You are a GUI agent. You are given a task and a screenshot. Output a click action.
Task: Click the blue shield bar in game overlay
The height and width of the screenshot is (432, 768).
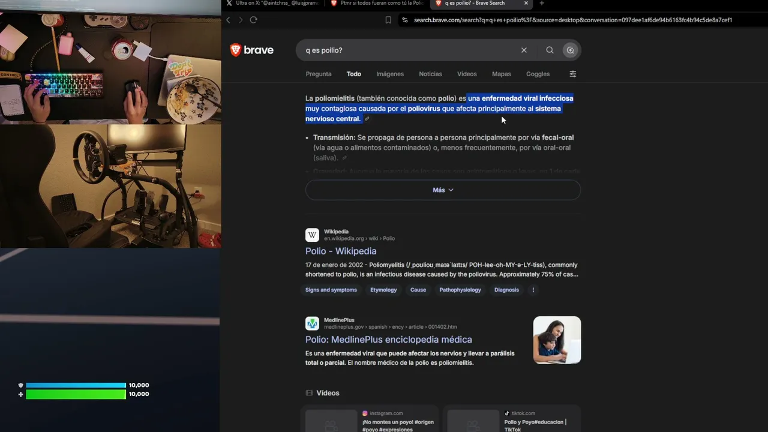click(76, 385)
